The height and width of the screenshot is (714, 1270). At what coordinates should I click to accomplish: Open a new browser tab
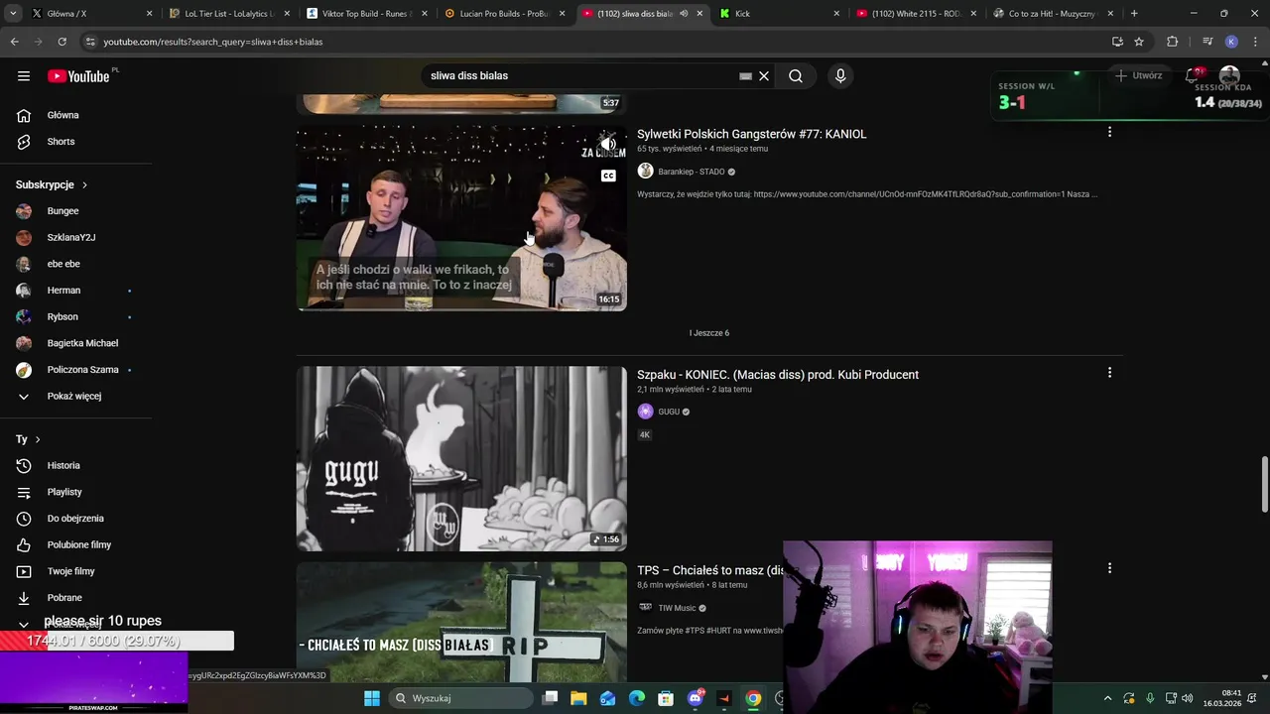pyautogui.click(x=1134, y=14)
